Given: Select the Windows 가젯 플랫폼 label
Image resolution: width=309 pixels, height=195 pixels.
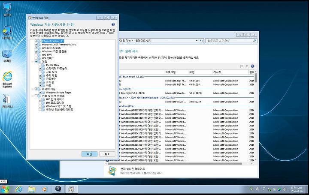Looking at the screenshot, I should pos(54,51).
